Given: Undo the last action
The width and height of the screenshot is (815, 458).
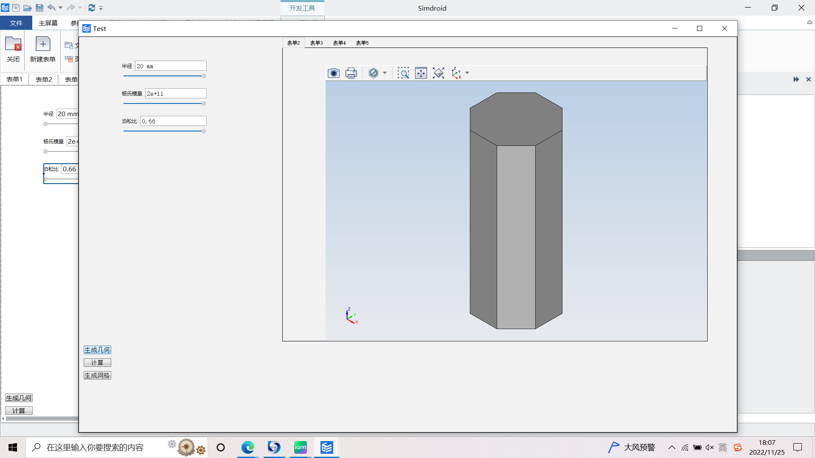Looking at the screenshot, I should (x=51, y=8).
